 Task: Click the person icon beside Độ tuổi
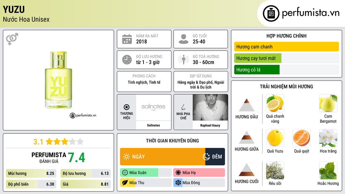(184, 39)
